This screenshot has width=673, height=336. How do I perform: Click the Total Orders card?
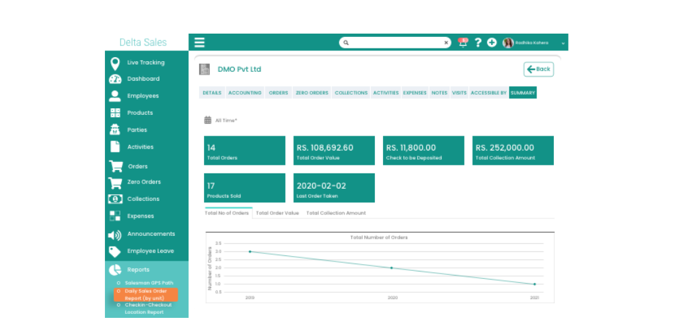pos(245,151)
